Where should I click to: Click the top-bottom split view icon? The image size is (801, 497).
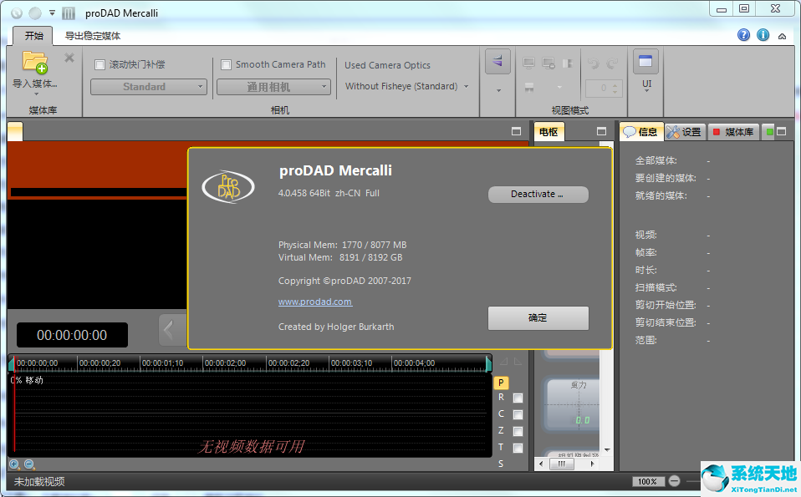point(529,88)
